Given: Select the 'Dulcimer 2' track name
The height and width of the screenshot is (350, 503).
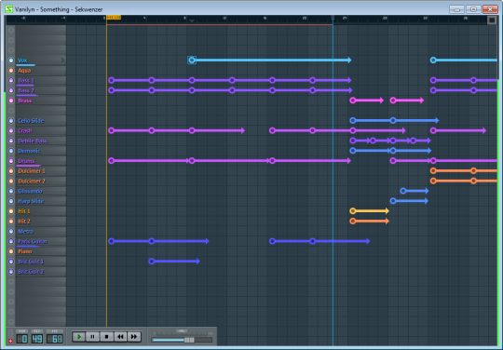Looking at the screenshot, I should pos(32,182).
